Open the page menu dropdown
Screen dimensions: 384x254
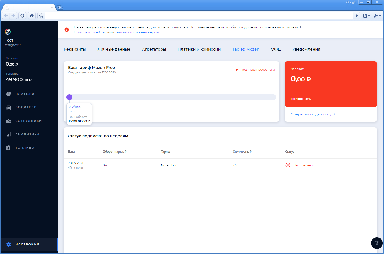366,16
